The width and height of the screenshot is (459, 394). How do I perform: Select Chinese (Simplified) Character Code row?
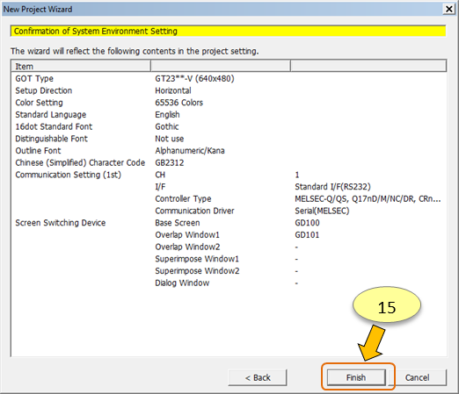(x=229, y=162)
